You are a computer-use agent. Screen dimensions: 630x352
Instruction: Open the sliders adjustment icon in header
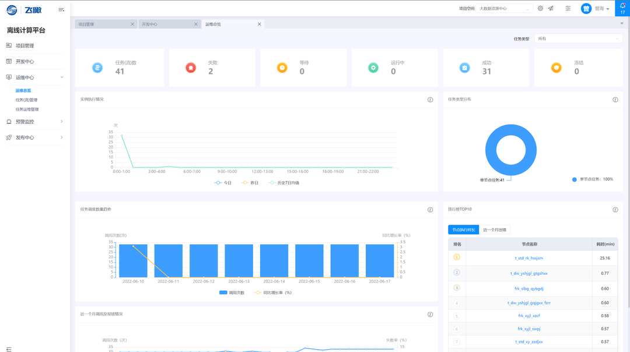pyautogui.click(x=568, y=9)
